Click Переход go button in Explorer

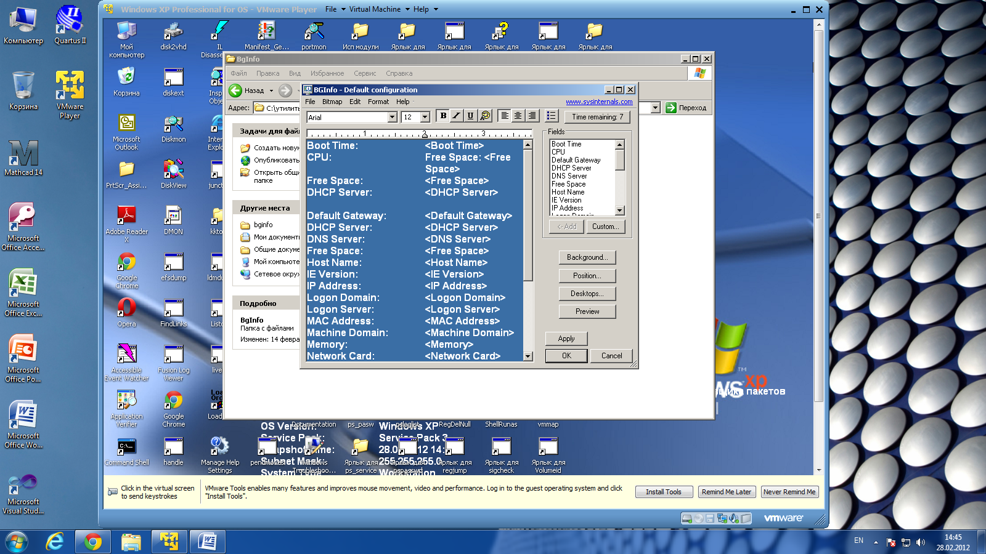[x=686, y=108]
